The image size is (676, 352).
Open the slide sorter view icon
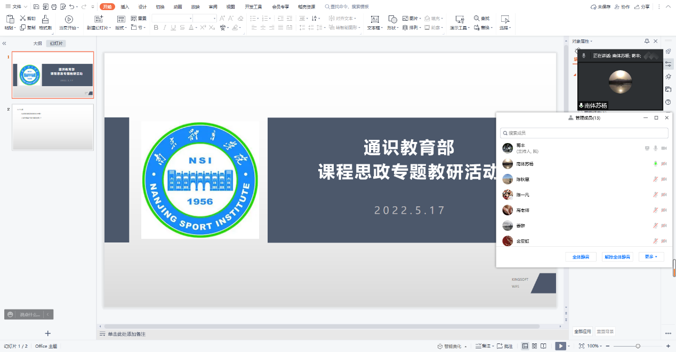coord(535,346)
